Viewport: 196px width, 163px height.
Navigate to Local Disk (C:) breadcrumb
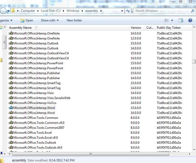(x=51, y=11)
